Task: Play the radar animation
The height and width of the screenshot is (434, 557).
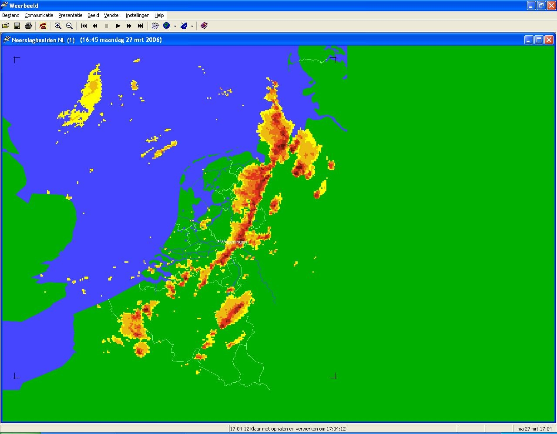Action: coord(118,26)
